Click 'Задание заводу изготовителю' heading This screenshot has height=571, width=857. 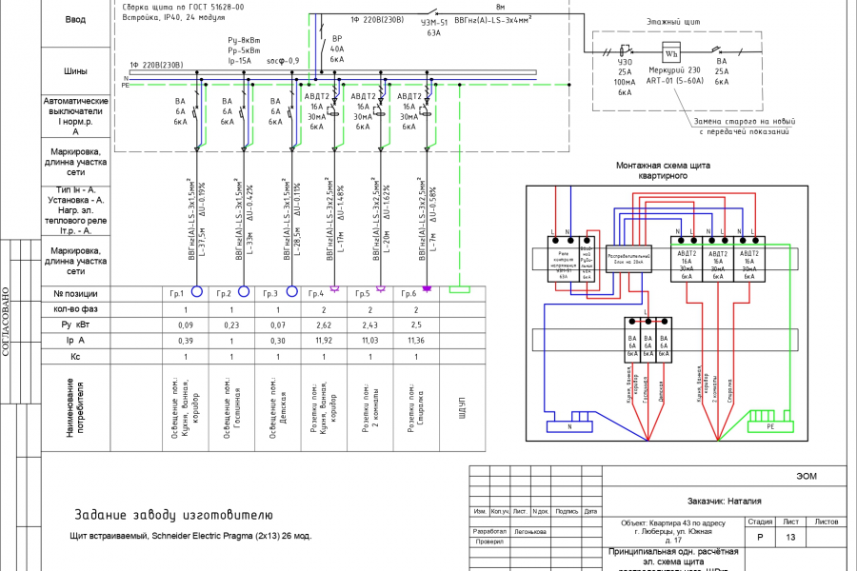173,515
